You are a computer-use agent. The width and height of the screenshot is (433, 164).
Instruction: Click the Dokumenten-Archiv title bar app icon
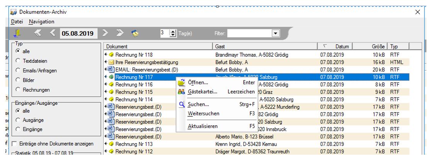tap(14, 12)
